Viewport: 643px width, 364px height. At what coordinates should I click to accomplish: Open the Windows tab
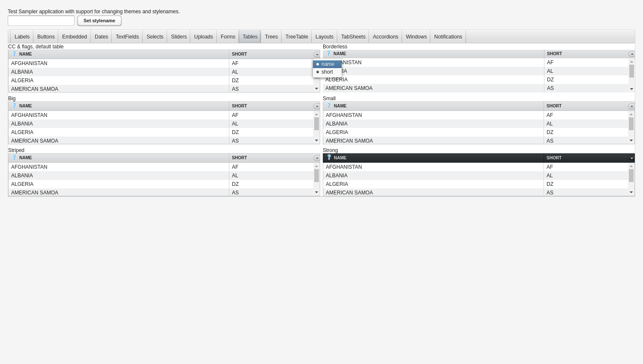[x=416, y=37]
